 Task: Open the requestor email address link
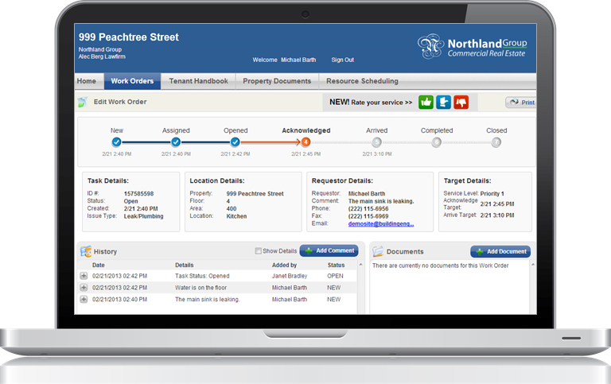[x=381, y=223]
